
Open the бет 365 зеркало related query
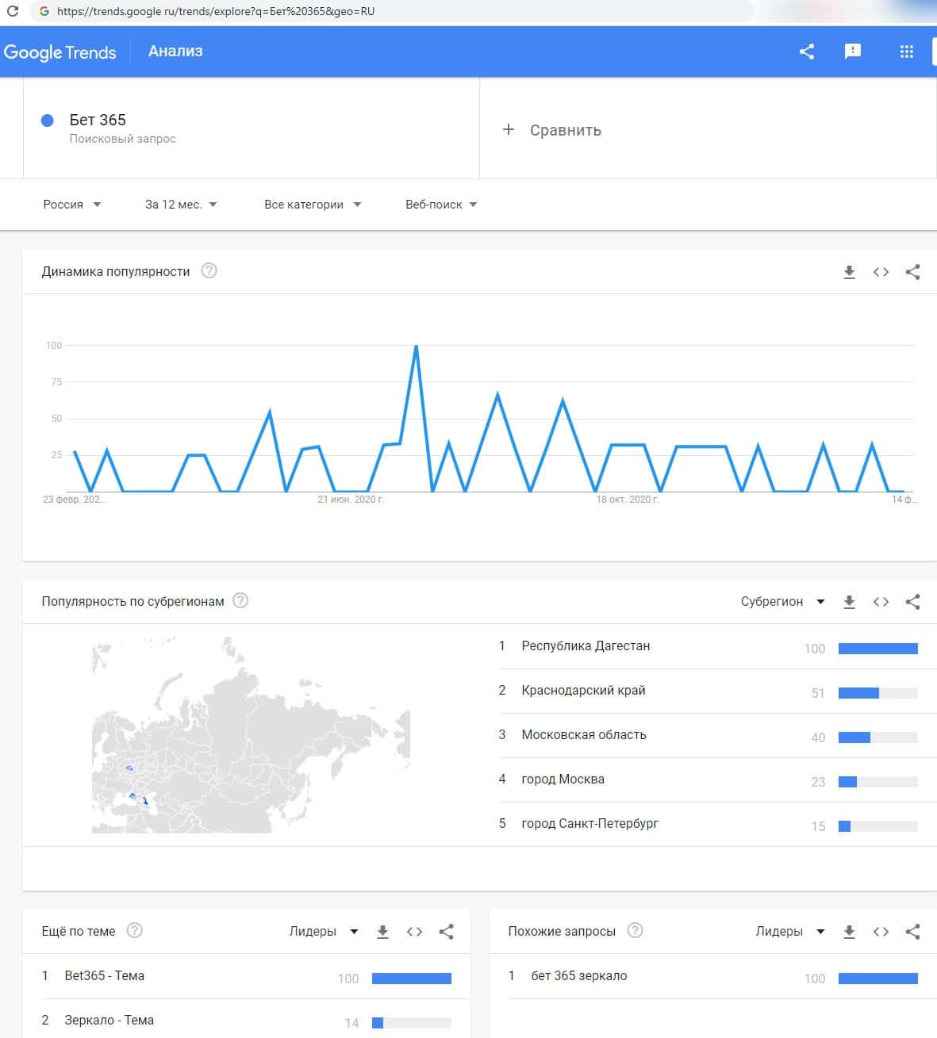click(x=578, y=976)
